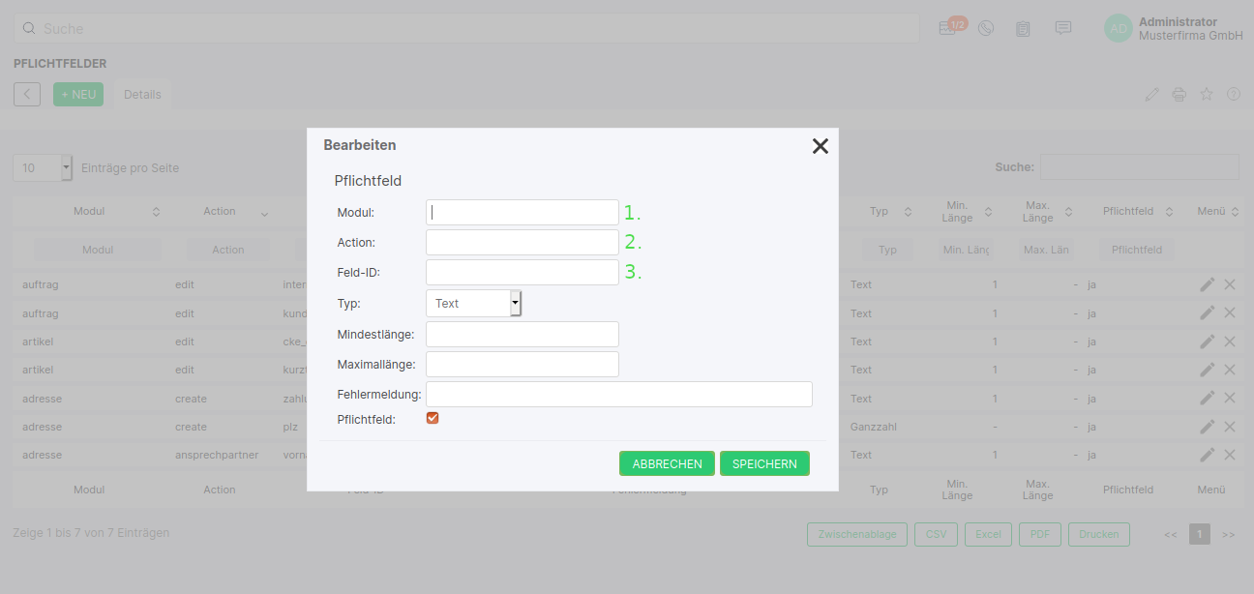Click the calendar icon with 1/2 badge

point(948,28)
